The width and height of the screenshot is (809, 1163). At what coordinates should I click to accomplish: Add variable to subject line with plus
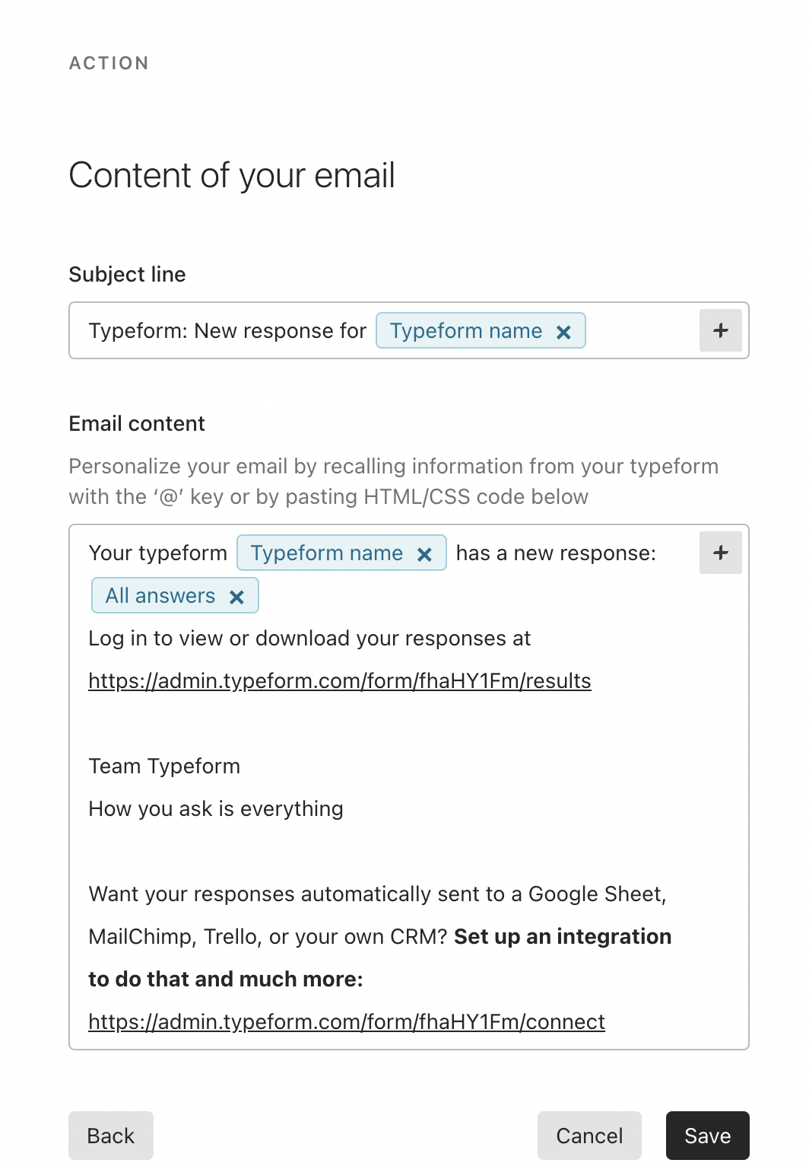(720, 330)
